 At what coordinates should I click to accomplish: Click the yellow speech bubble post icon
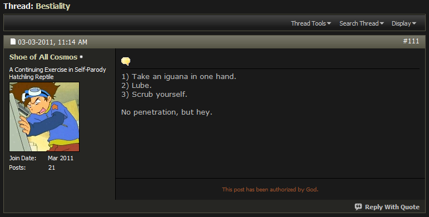click(x=126, y=61)
